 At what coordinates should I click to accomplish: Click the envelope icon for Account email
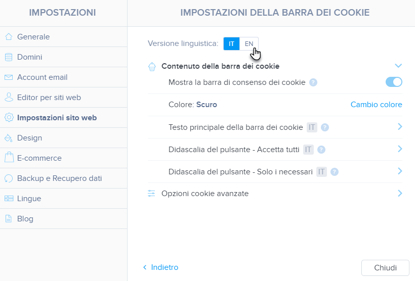point(9,77)
